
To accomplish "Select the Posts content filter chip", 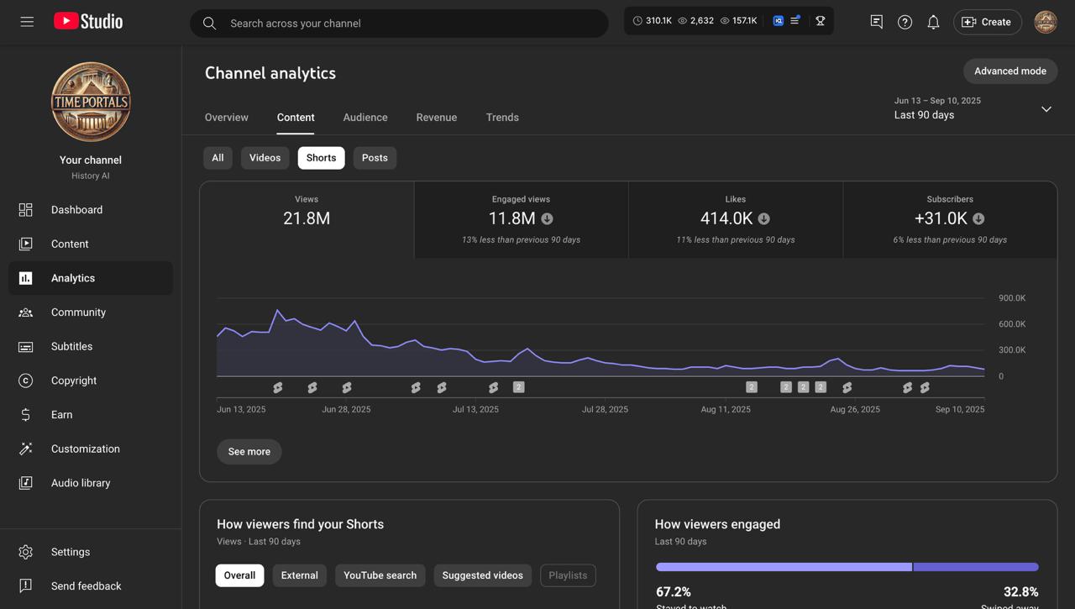I will click(x=375, y=158).
